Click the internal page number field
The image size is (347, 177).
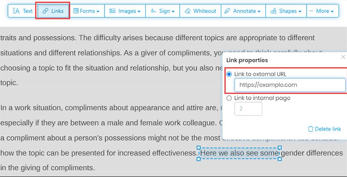pos(248,109)
